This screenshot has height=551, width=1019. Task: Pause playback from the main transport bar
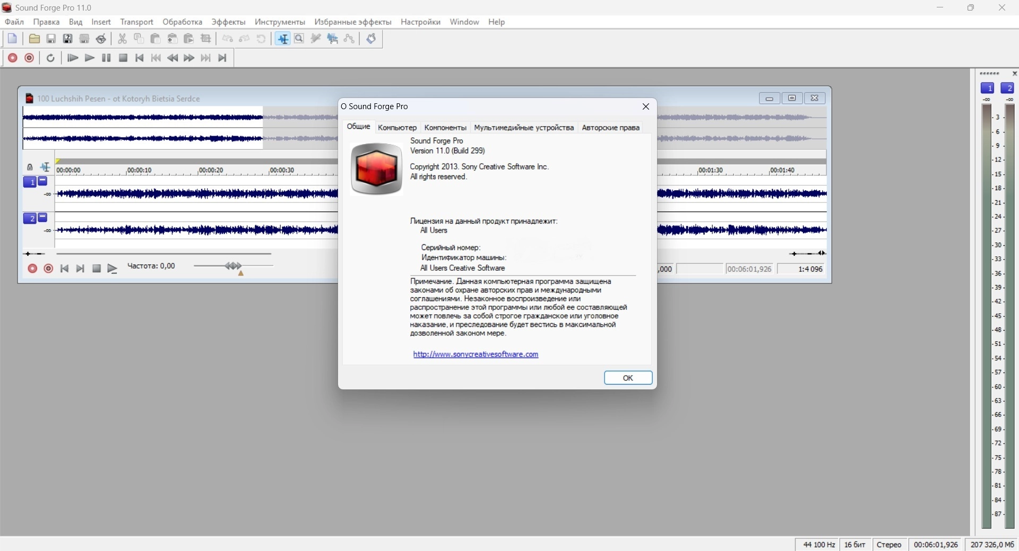click(x=107, y=58)
